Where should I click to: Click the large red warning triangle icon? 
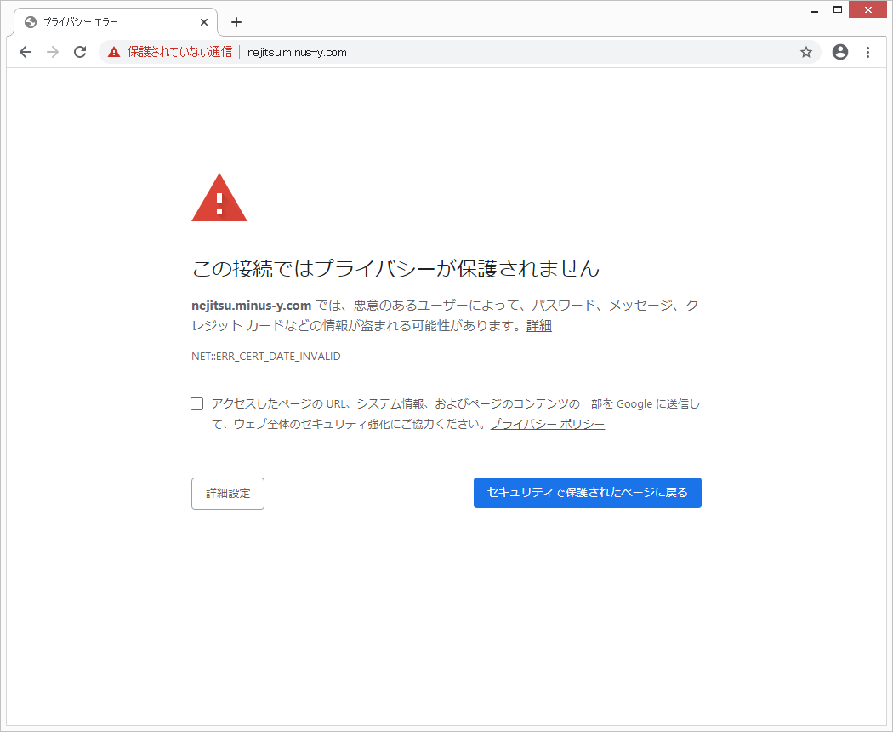coord(219,197)
